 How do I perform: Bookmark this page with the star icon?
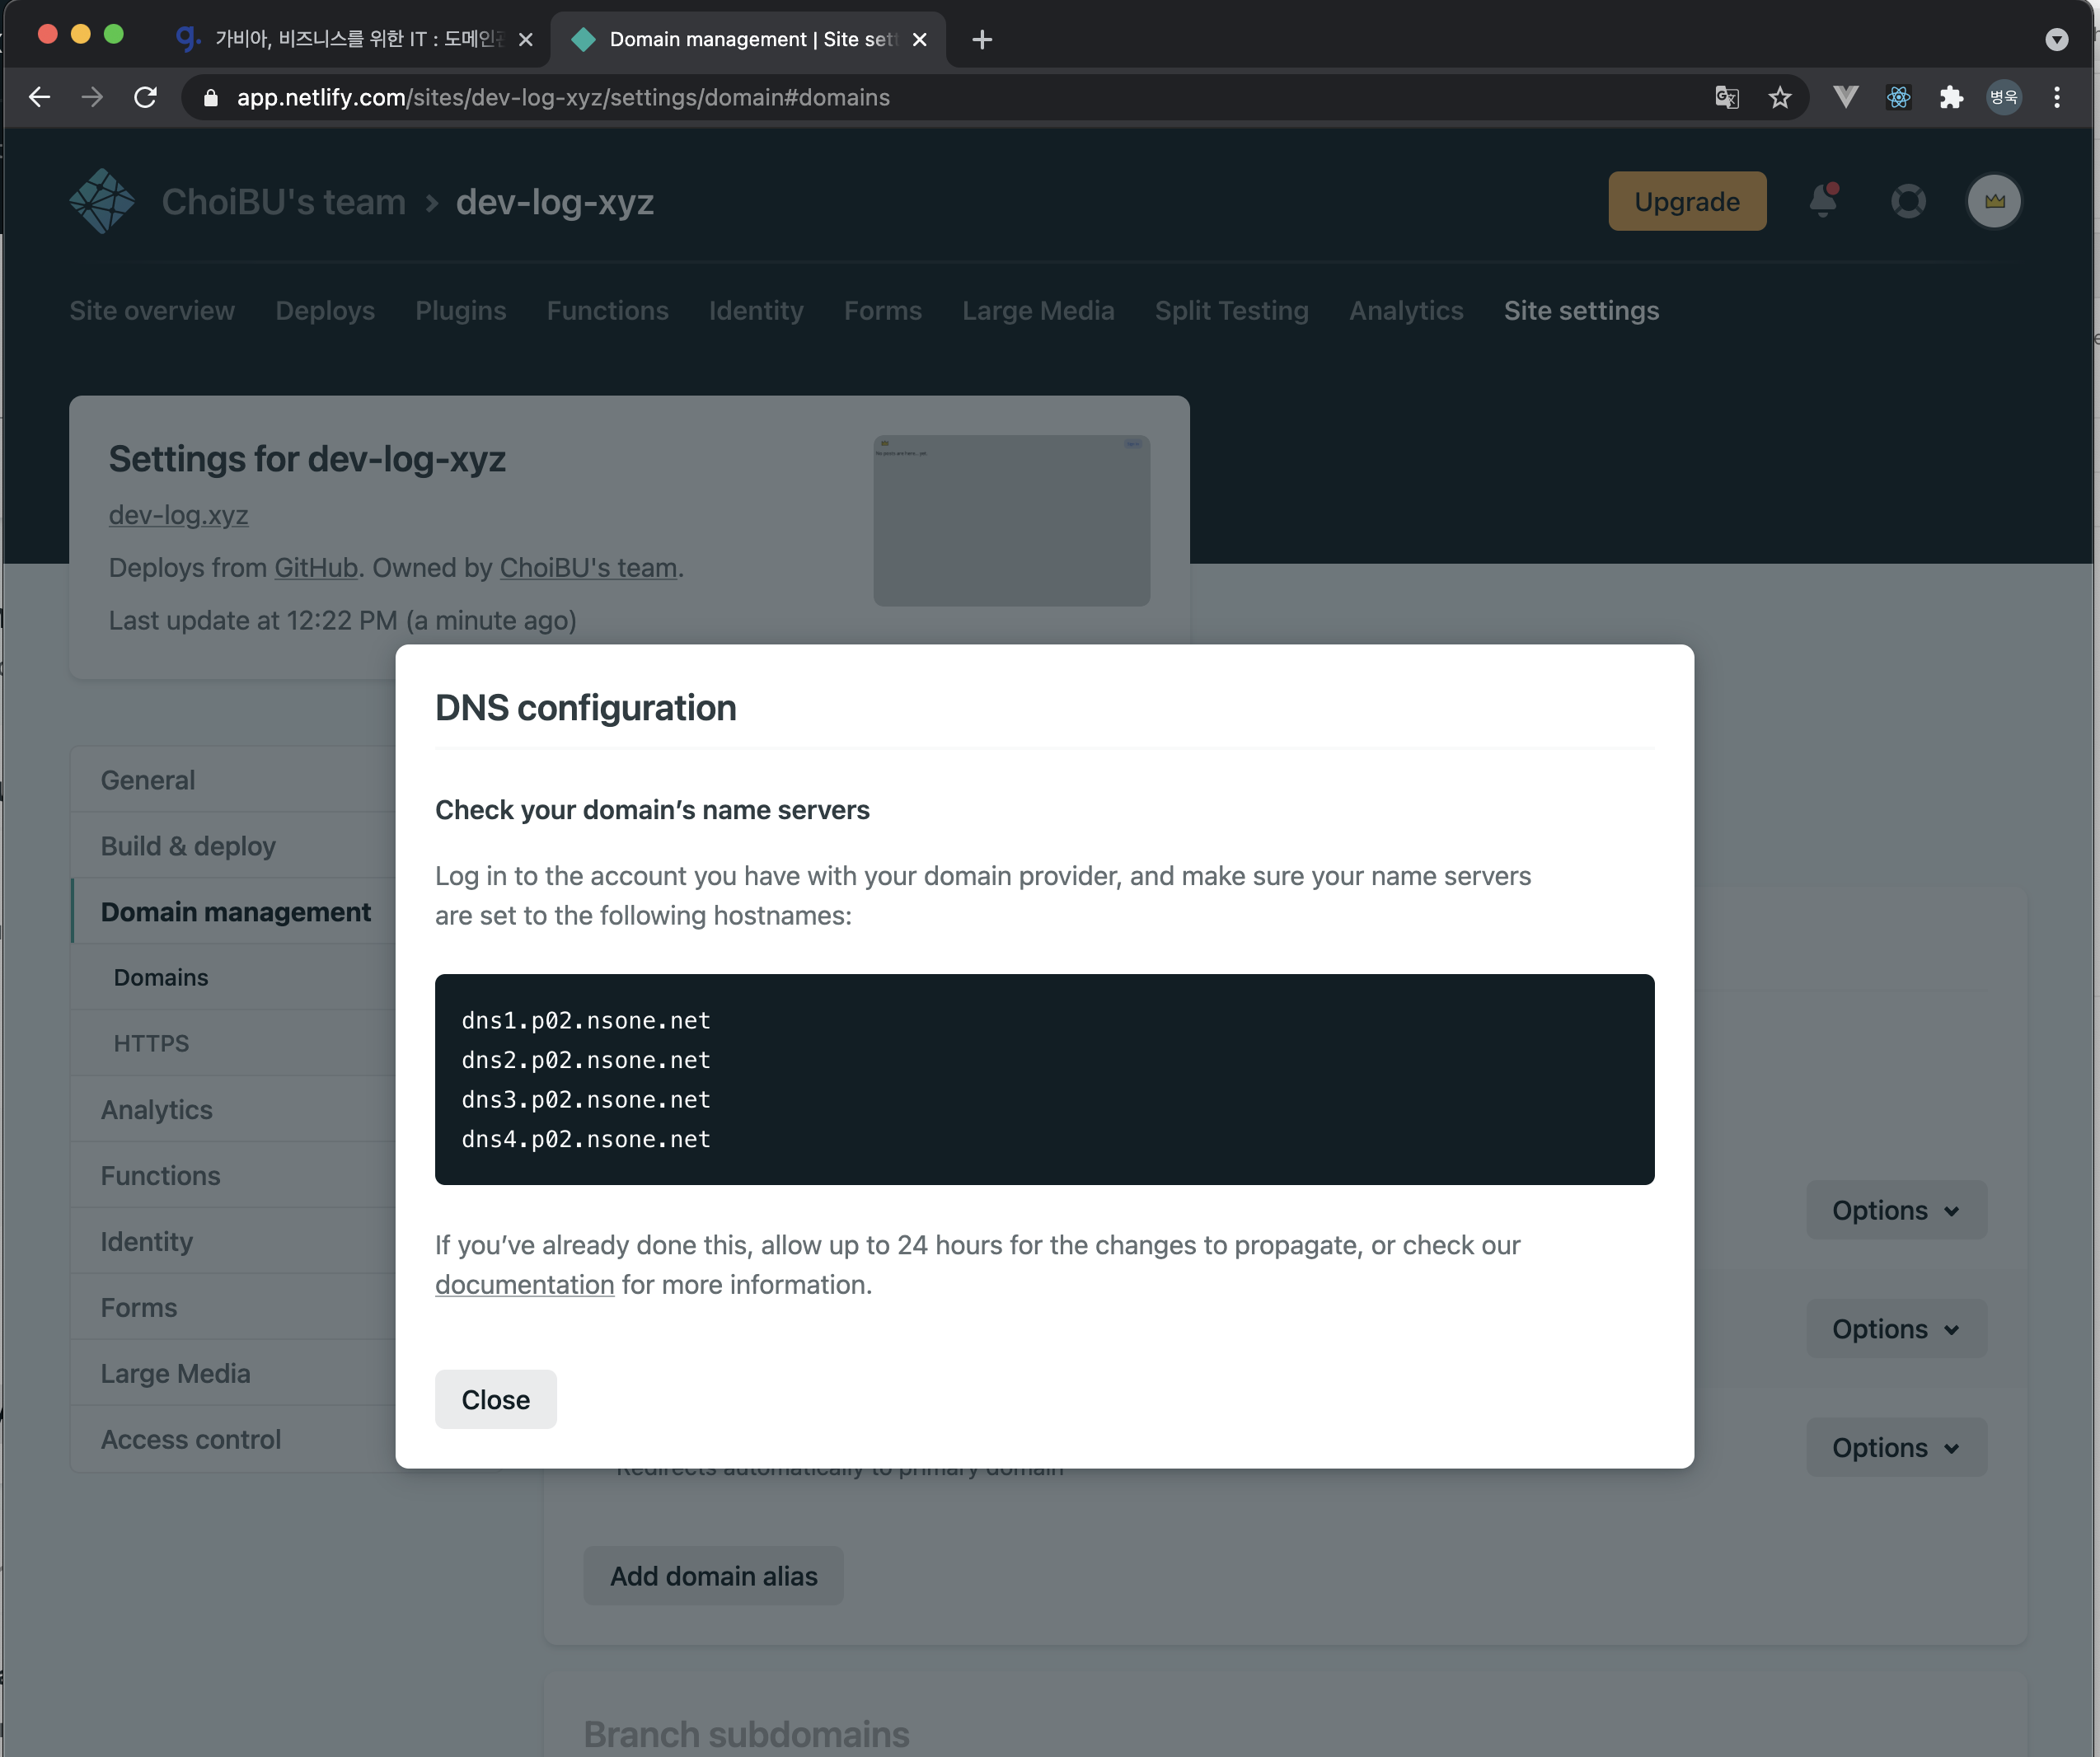pos(1780,97)
